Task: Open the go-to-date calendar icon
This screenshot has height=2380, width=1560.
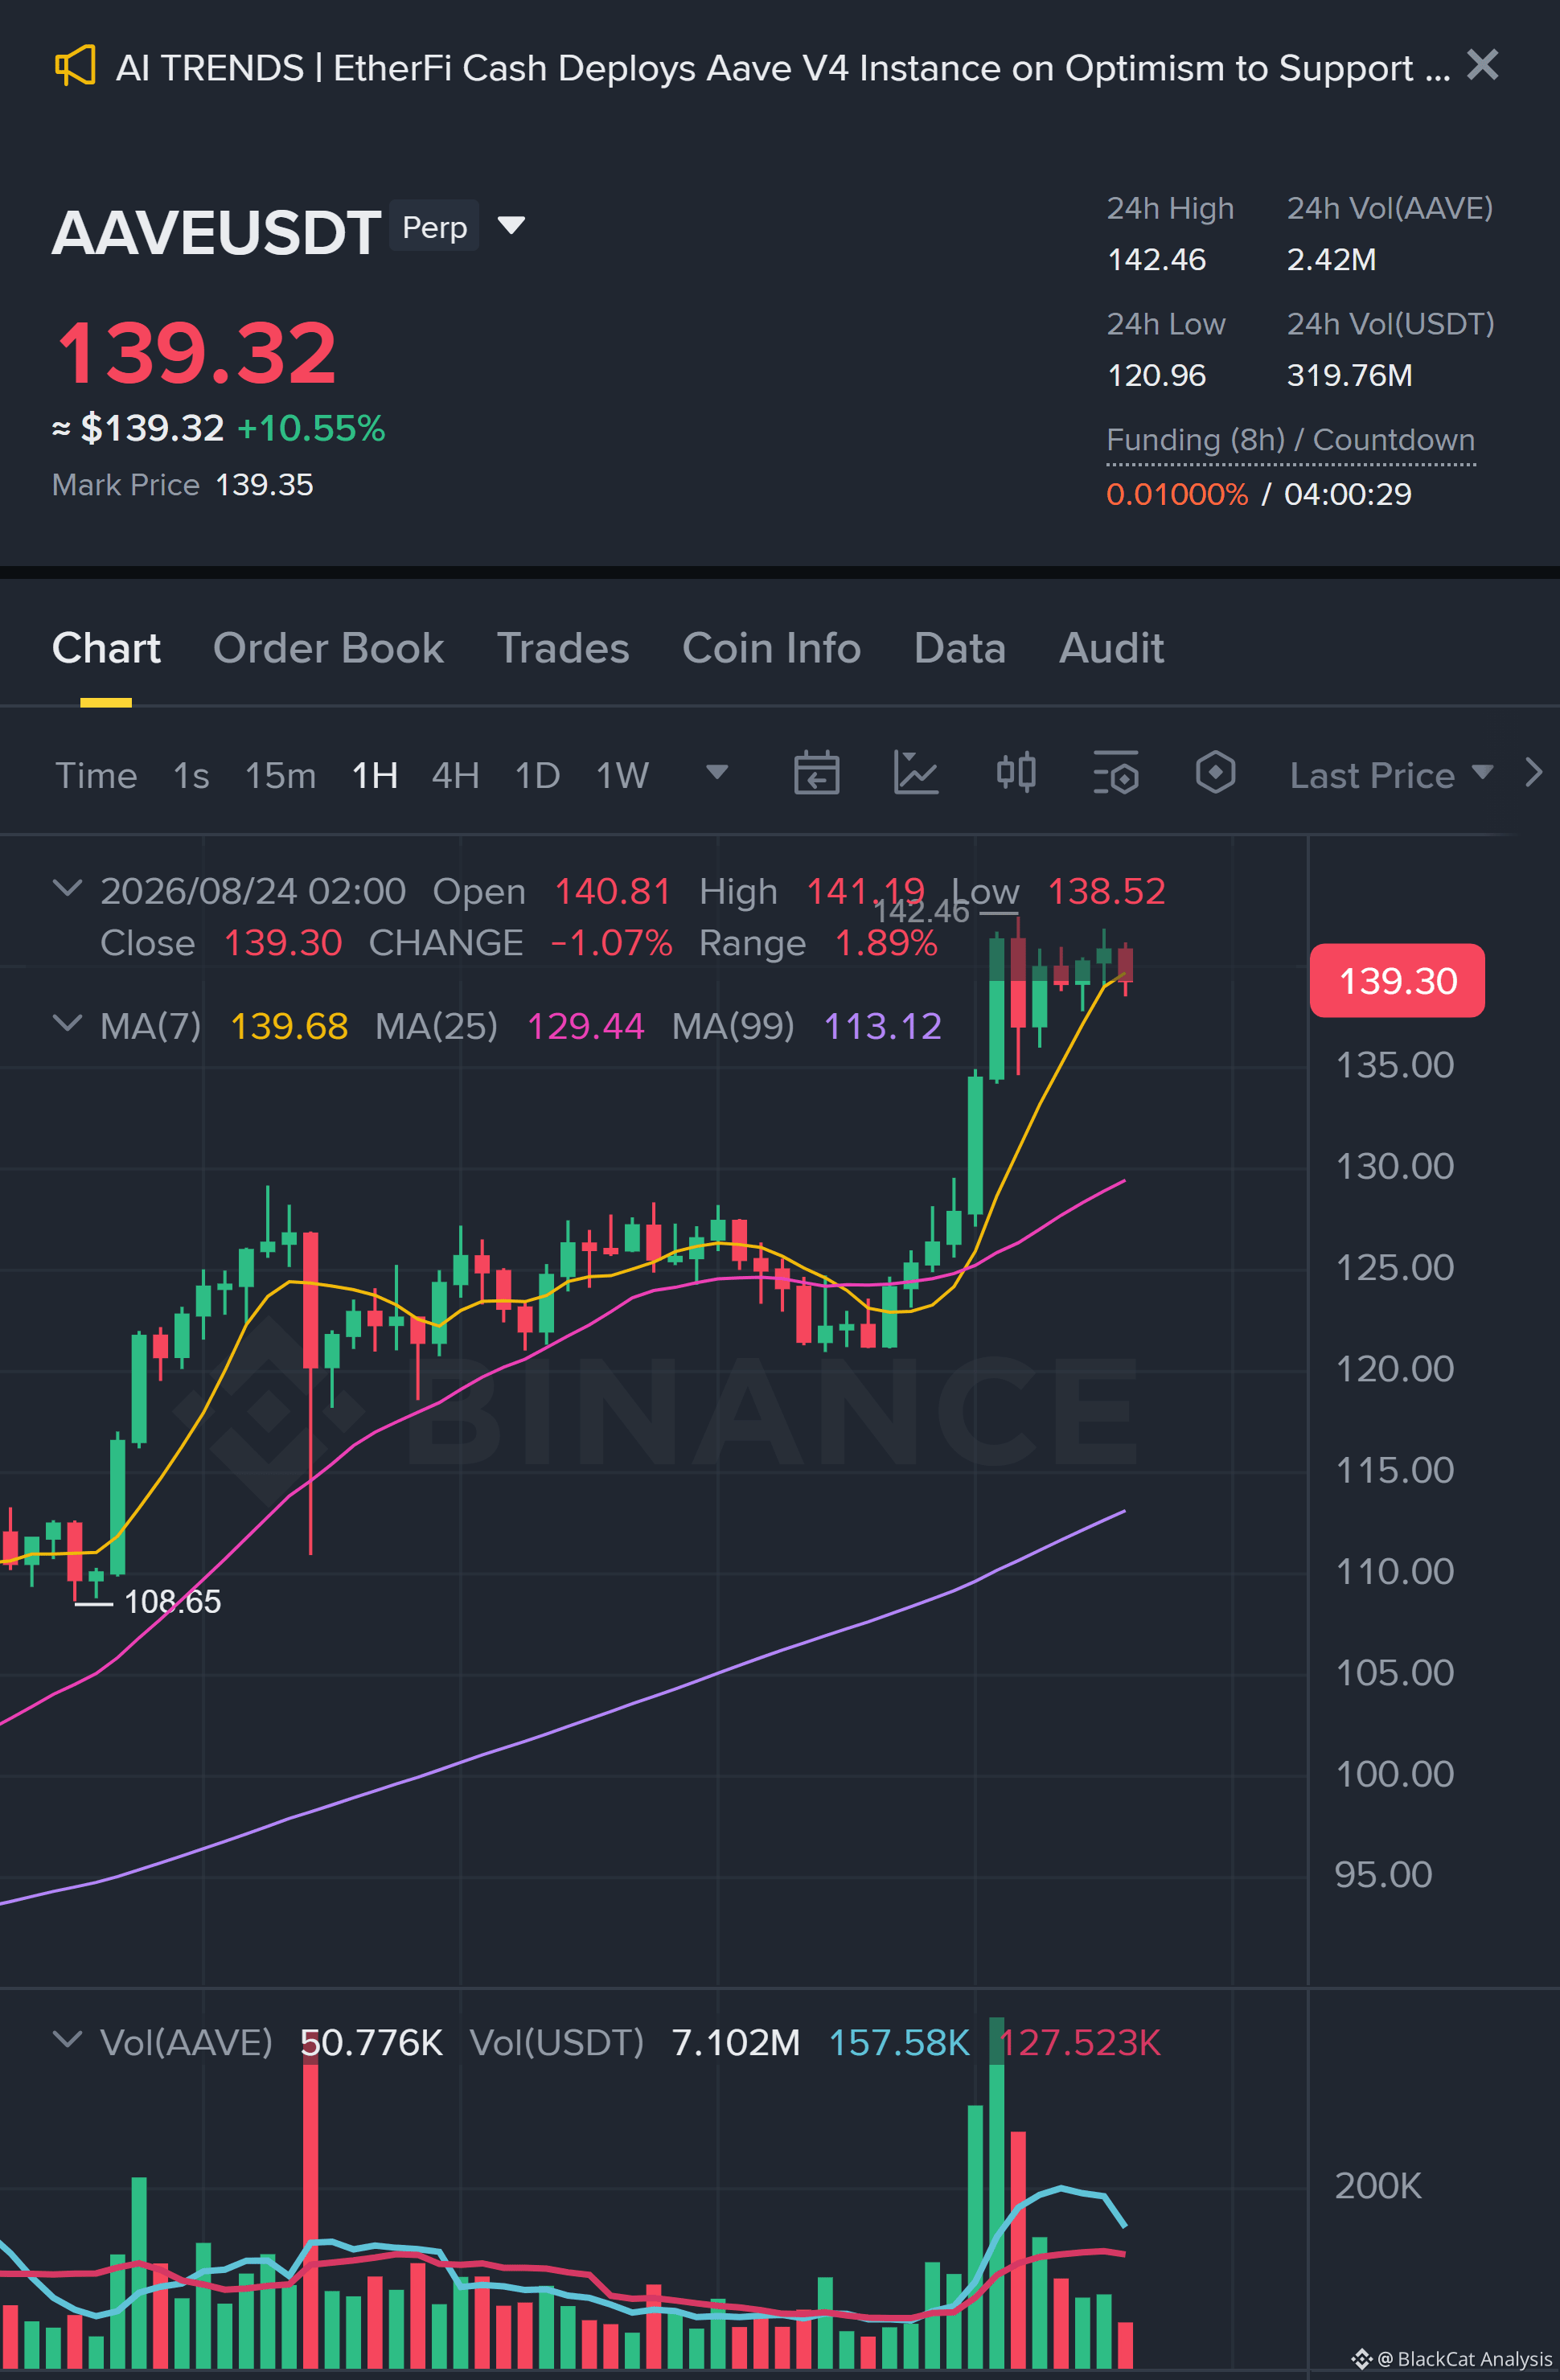Action: coord(816,773)
